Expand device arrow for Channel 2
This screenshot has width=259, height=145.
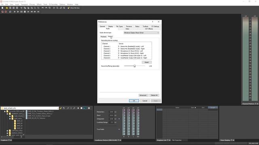click(119, 49)
